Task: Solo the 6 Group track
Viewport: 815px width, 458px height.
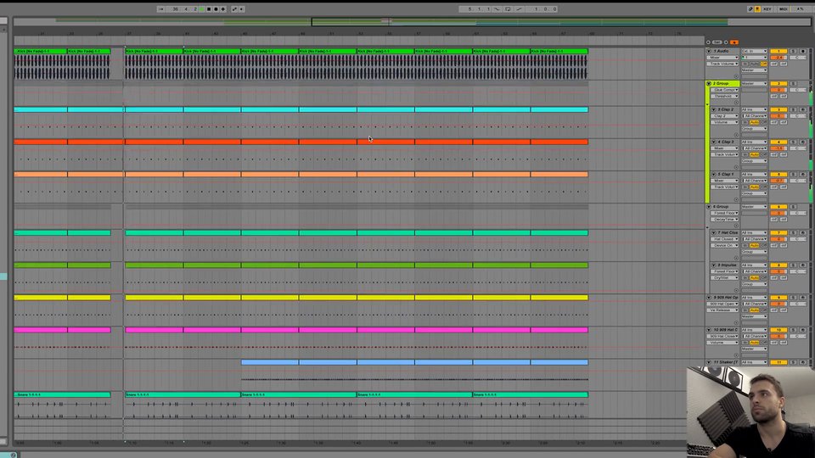Action: [793, 206]
